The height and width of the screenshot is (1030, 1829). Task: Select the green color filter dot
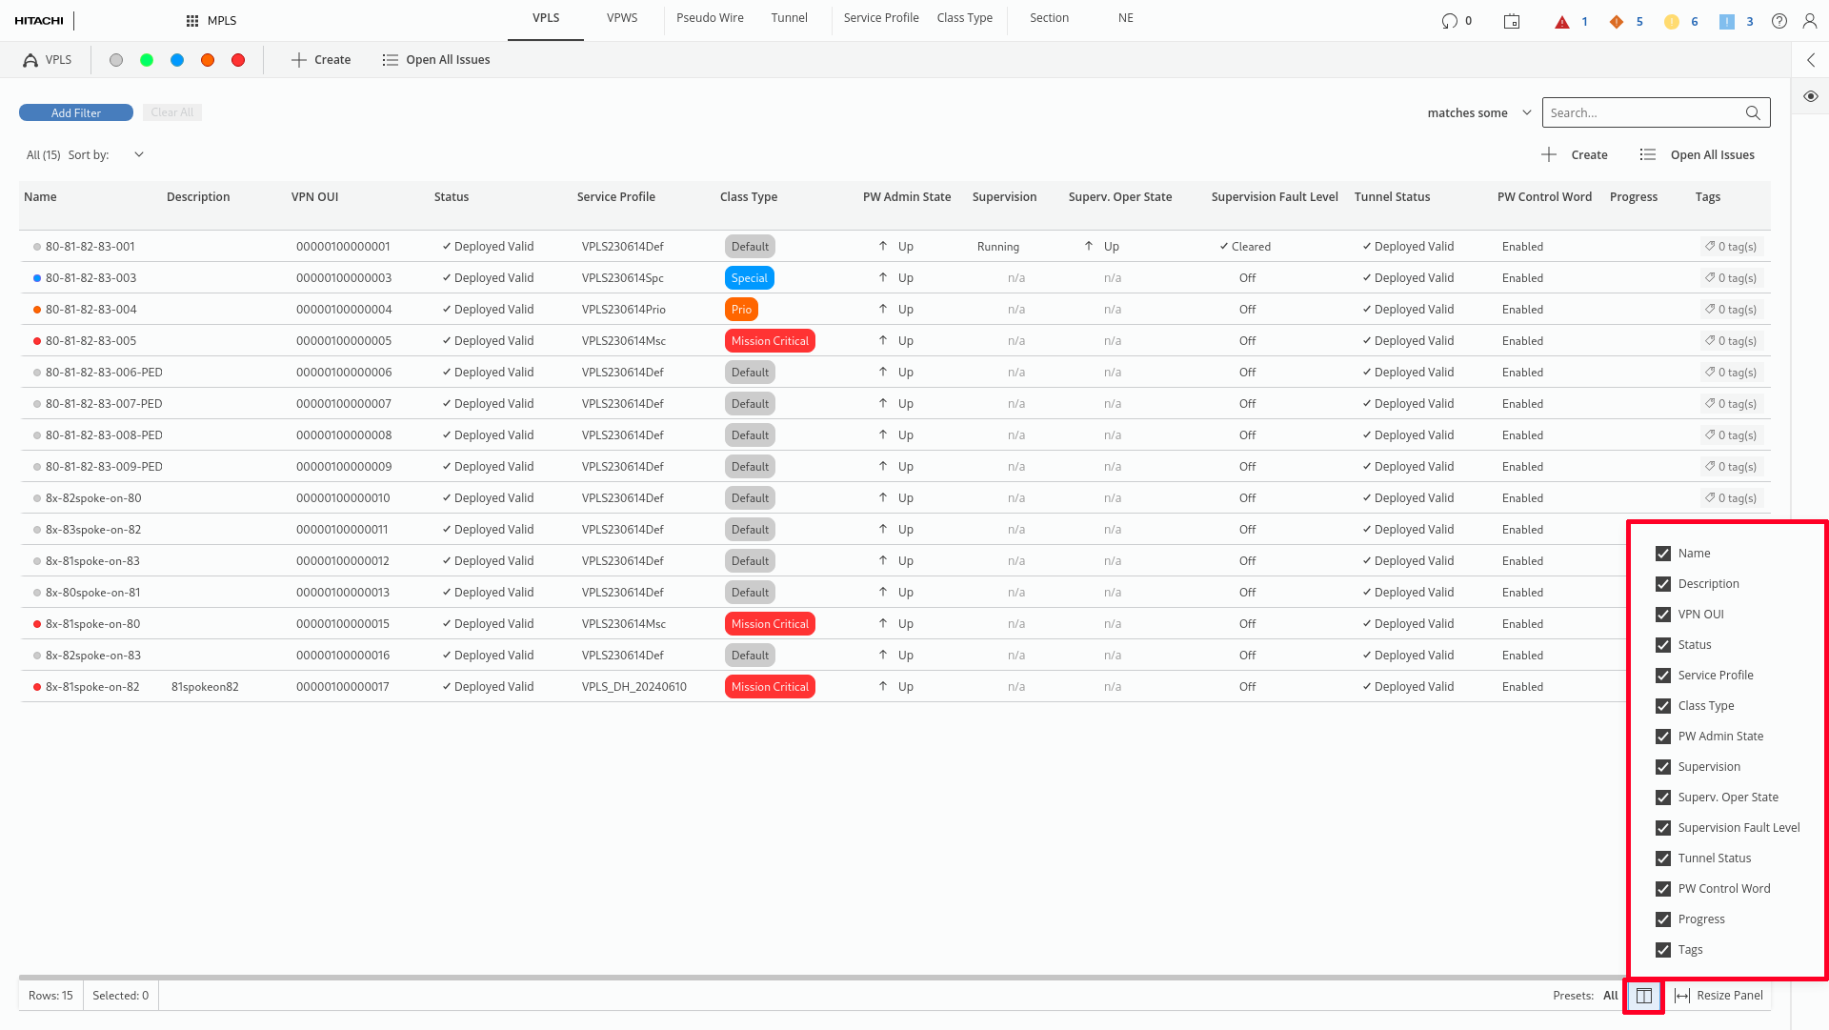tap(147, 60)
